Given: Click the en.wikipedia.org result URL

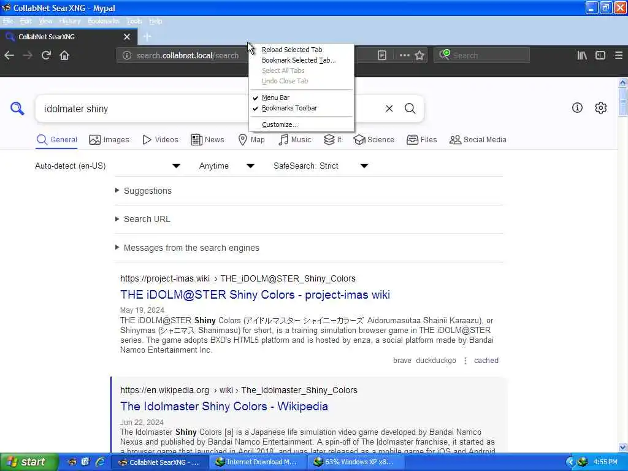Looking at the screenshot, I should tap(239, 390).
